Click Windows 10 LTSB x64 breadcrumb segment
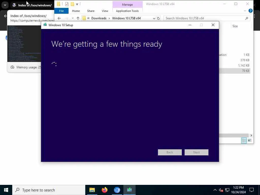This screenshot has width=260, height=195. click(x=126, y=18)
